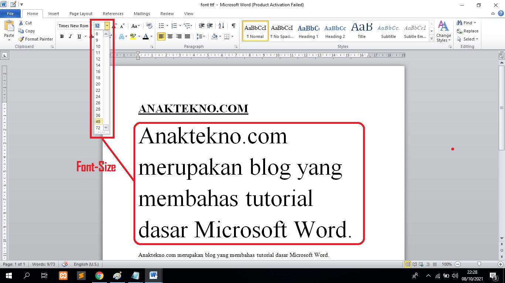Click the Windows Start button
505x283 pixels.
(9, 276)
